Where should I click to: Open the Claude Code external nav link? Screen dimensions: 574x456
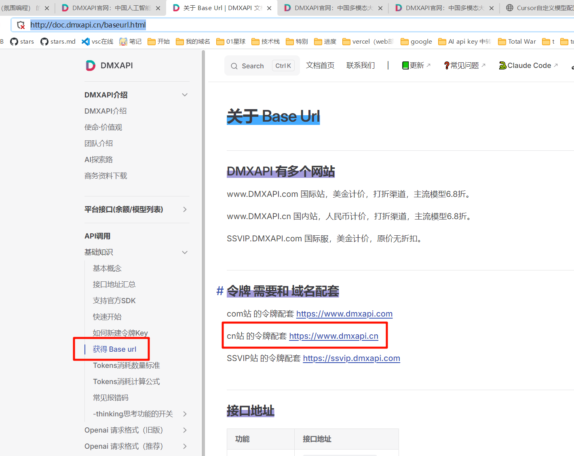point(528,65)
